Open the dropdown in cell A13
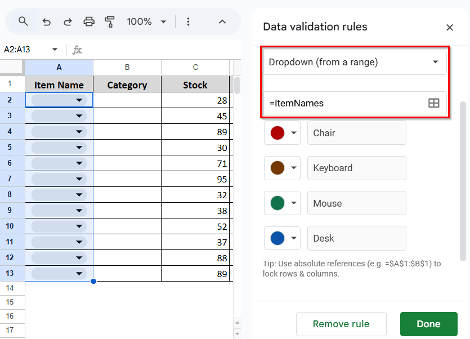470x339 pixels. (79, 274)
